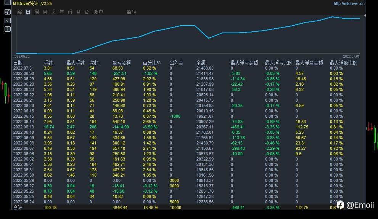Viewport: 378px width, 219px height.
Task: Click the 557.10 profit amount
Action: [x=119, y=149]
